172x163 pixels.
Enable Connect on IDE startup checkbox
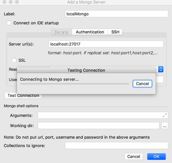click(9, 23)
